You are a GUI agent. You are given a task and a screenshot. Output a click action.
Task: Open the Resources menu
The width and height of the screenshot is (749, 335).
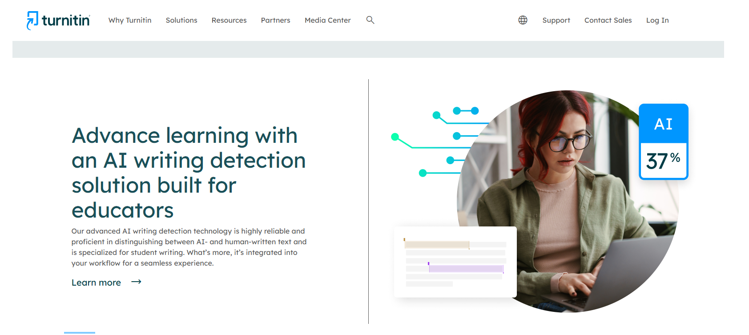coord(229,20)
